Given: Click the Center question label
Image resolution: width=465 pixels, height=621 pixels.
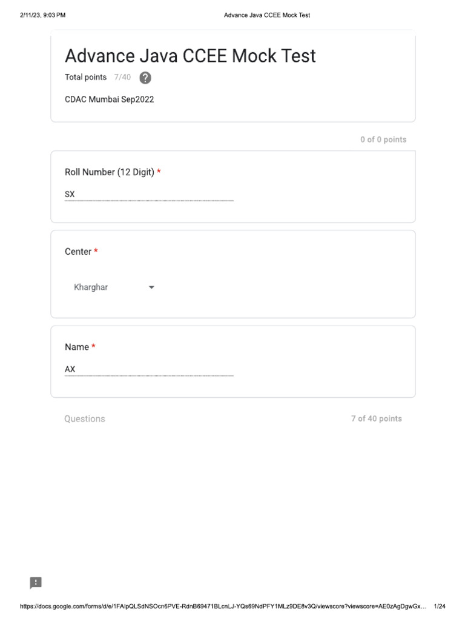Looking at the screenshot, I should point(78,252).
